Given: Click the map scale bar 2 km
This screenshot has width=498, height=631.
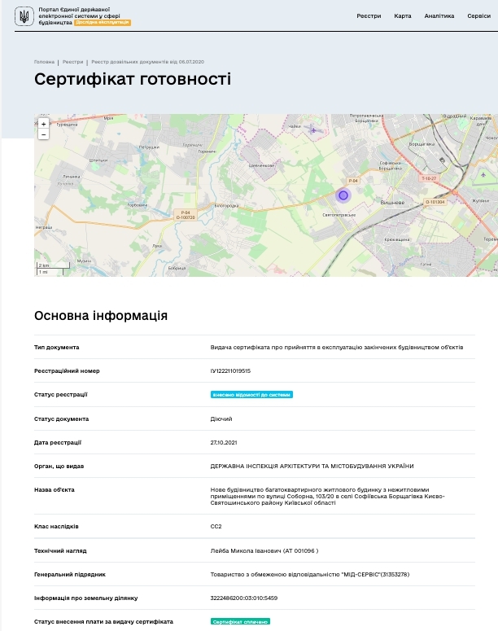Looking at the screenshot, I should click(54, 265).
